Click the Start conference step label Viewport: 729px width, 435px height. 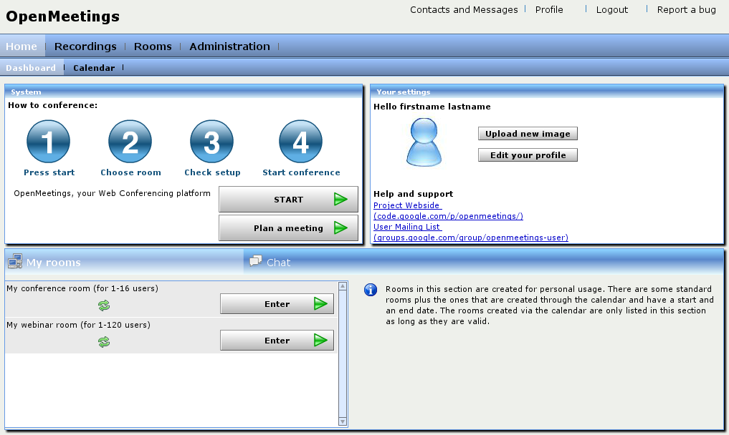click(301, 172)
